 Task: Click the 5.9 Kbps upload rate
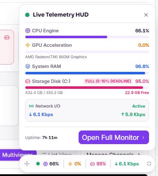[x=135, y=114]
